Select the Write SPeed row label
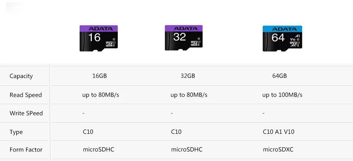This screenshot has width=353, height=161. pos(26,113)
